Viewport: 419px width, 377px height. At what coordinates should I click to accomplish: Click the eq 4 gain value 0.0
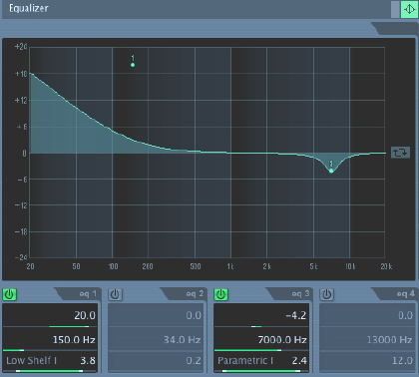(405, 315)
